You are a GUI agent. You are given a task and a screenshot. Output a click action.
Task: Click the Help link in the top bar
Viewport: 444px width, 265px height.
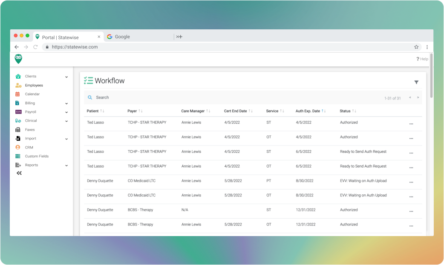422,59
